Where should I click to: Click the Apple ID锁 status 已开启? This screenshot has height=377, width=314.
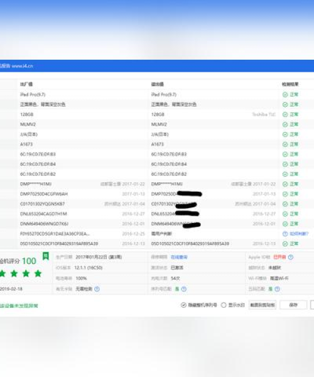click(x=279, y=257)
